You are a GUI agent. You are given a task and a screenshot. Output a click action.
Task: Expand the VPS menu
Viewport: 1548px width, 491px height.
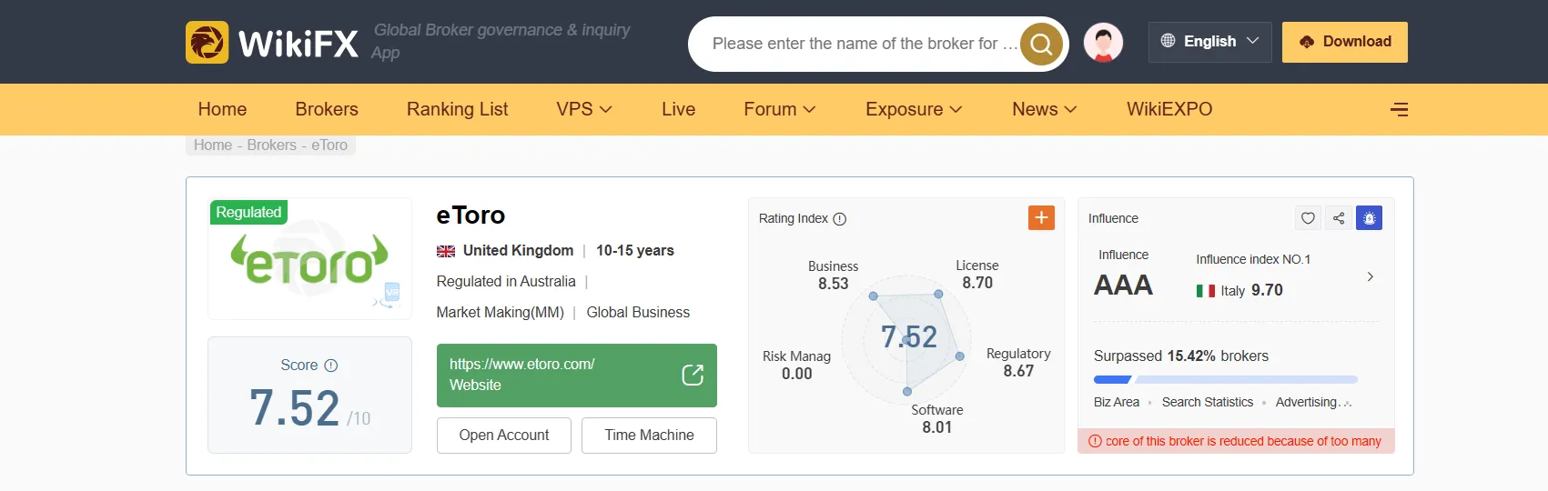(x=584, y=109)
